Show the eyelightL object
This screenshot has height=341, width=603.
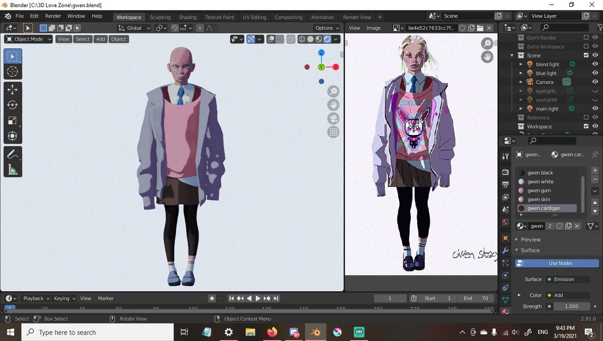point(595,91)
